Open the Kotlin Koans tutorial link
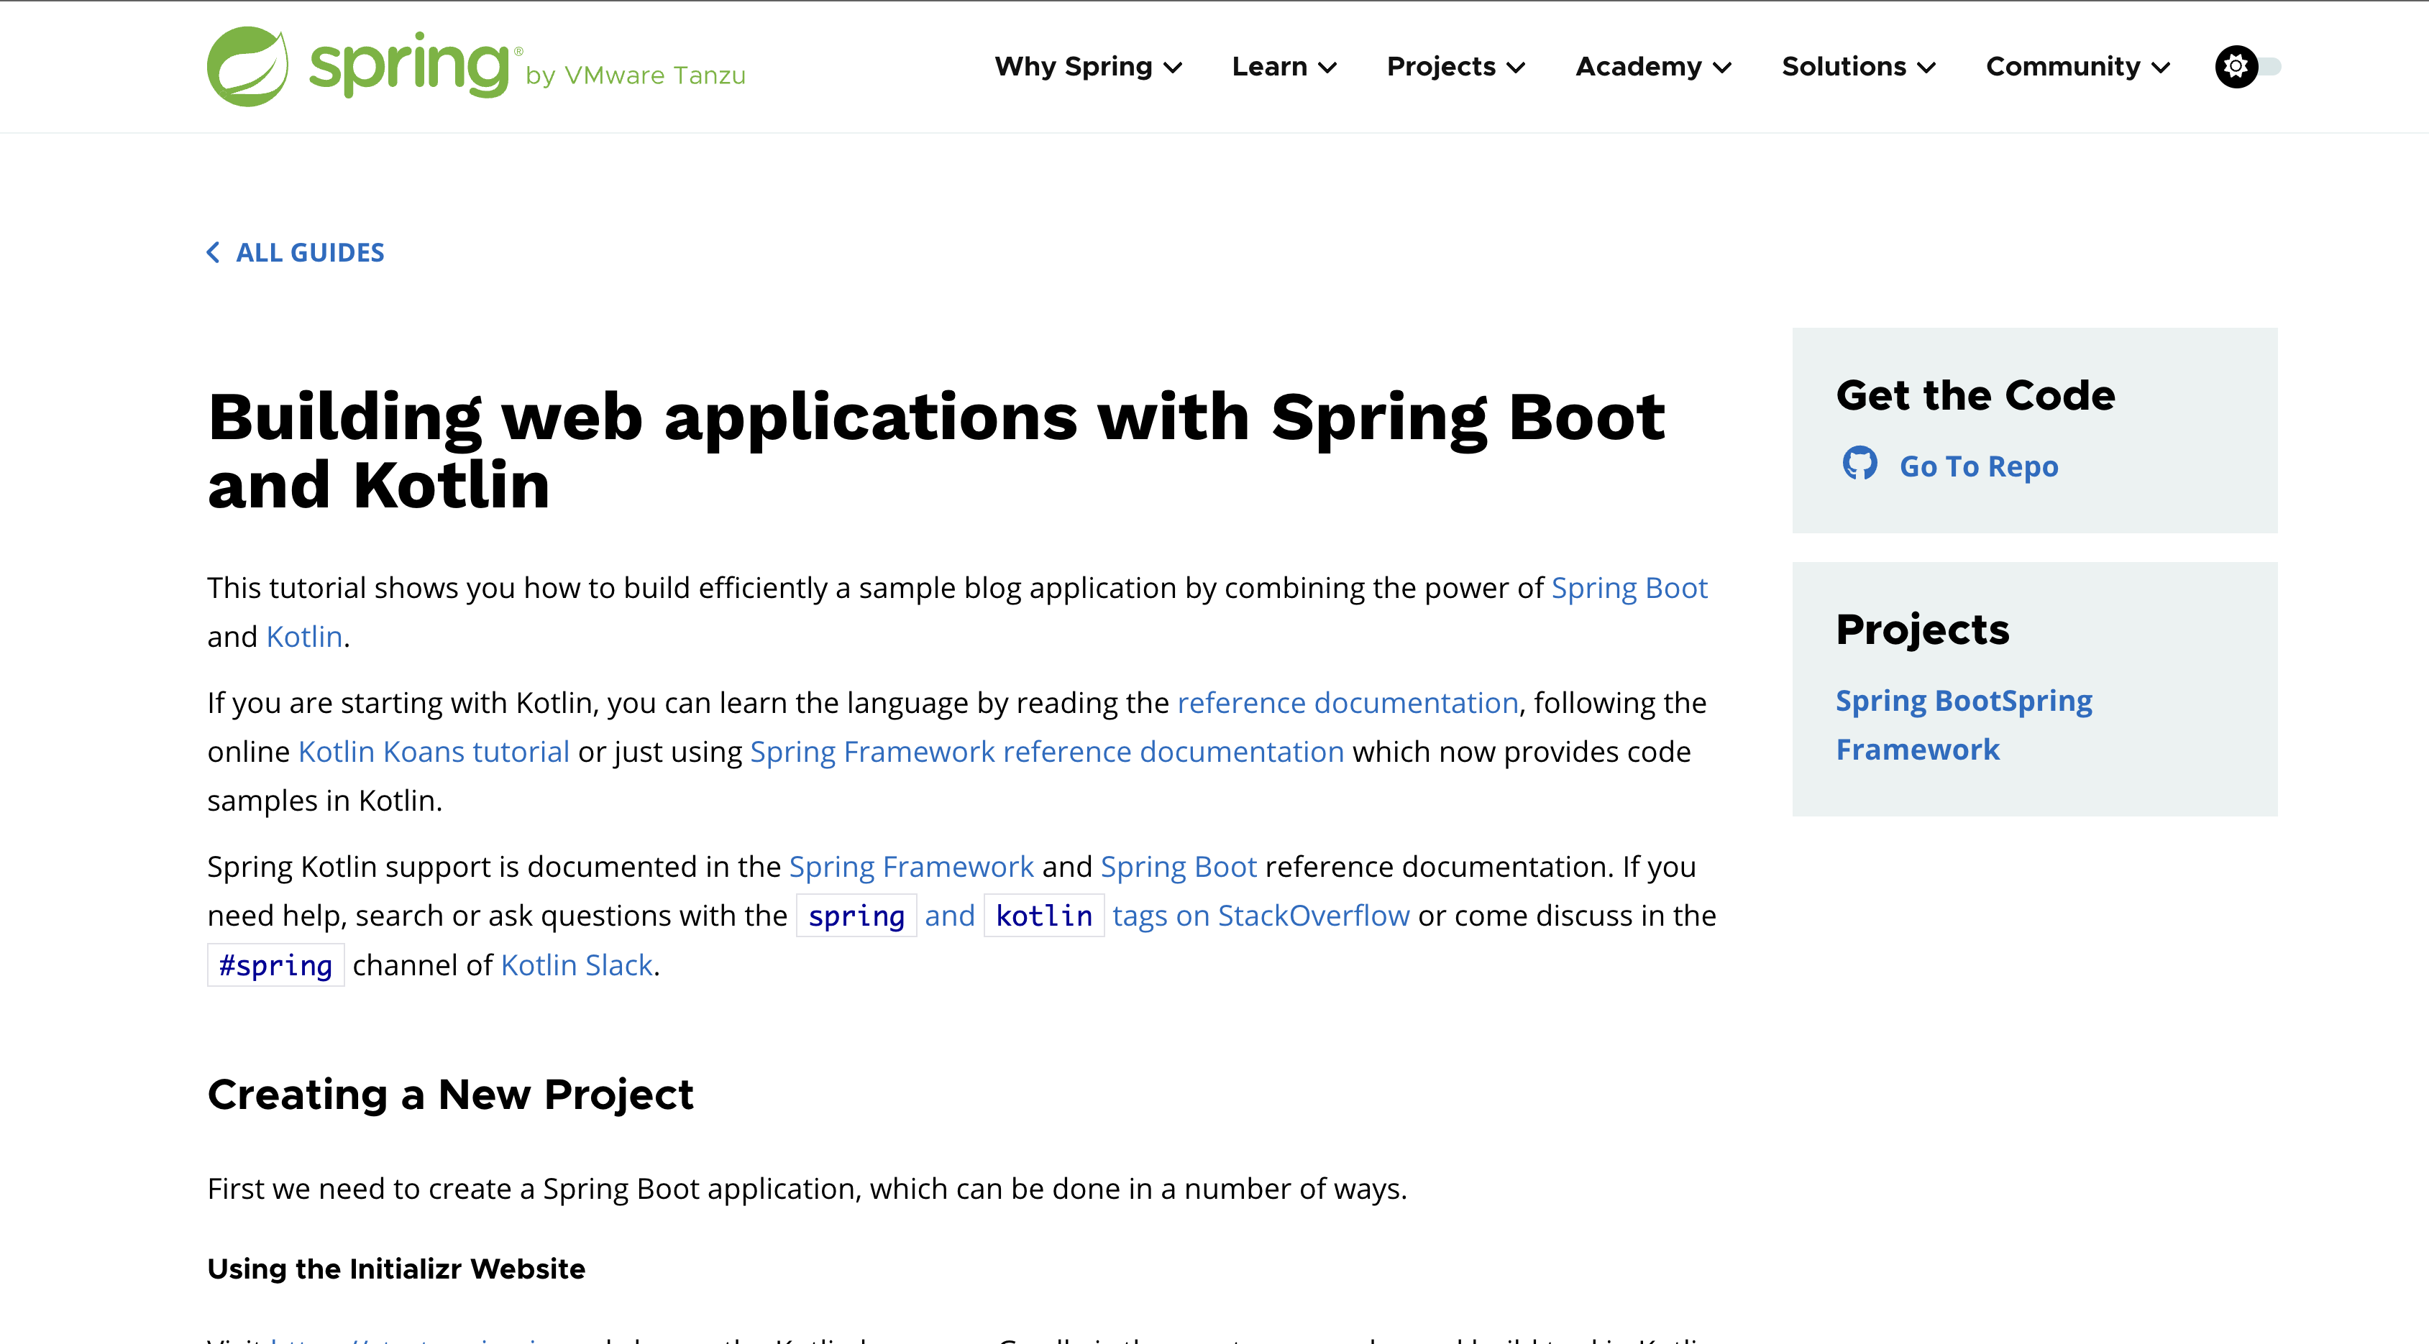2429x1344 pixels. (434, 751)
